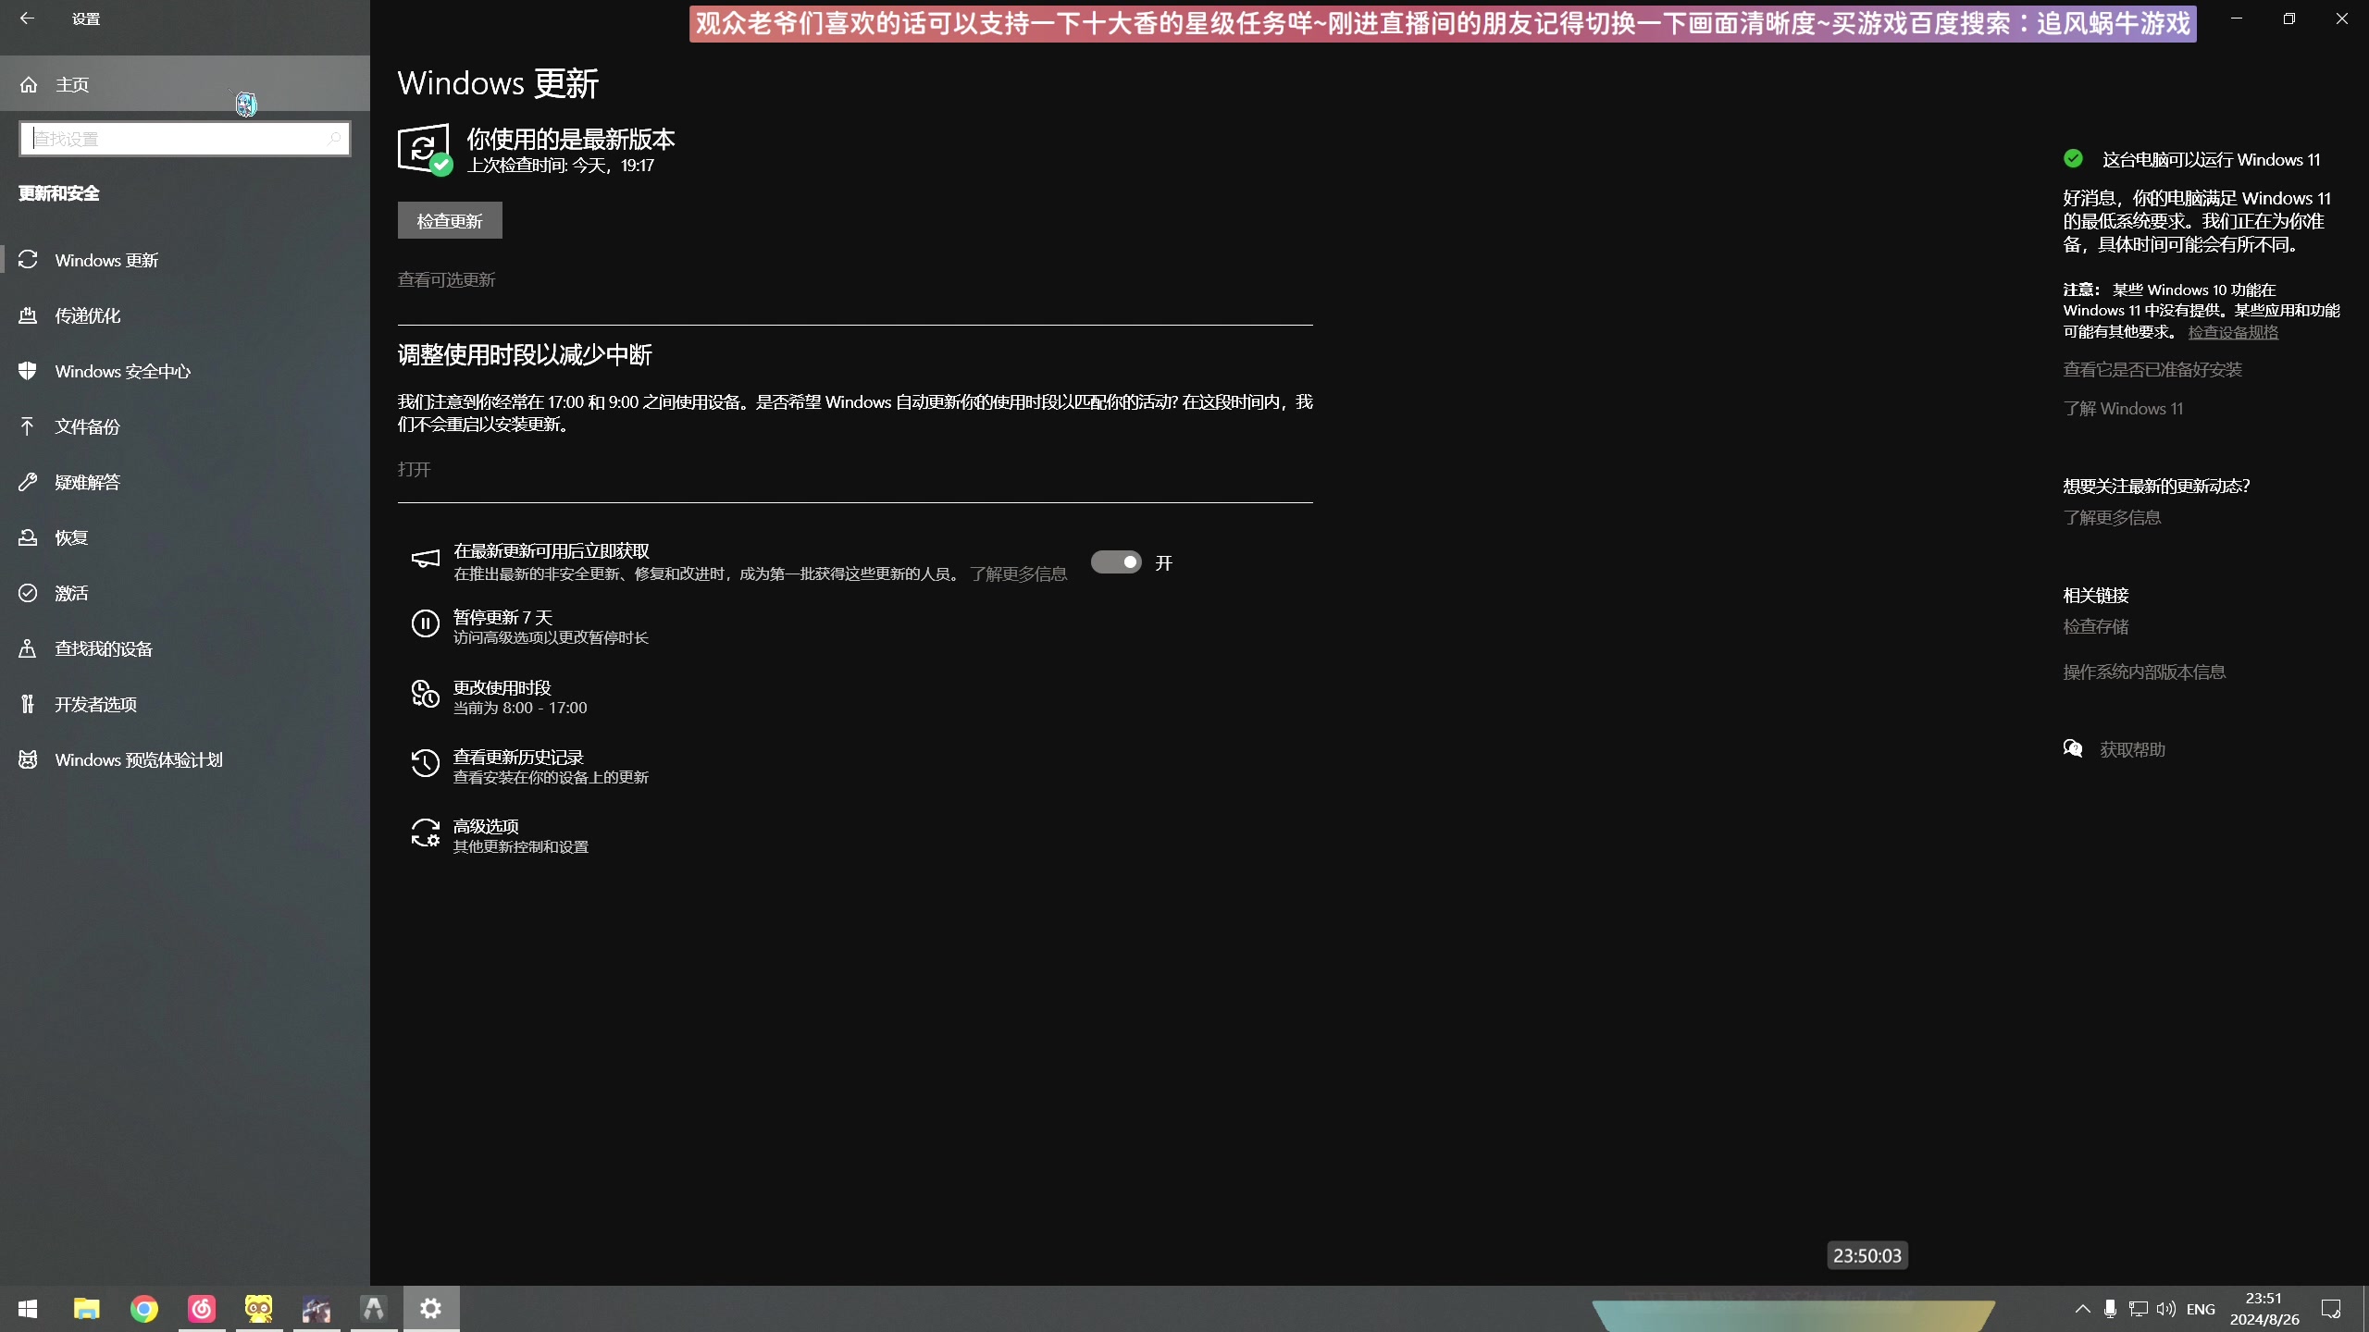
Task: Open 了解更多信息 link beside the toggle
Action: pyautogui.click(x=1018, y=574)
